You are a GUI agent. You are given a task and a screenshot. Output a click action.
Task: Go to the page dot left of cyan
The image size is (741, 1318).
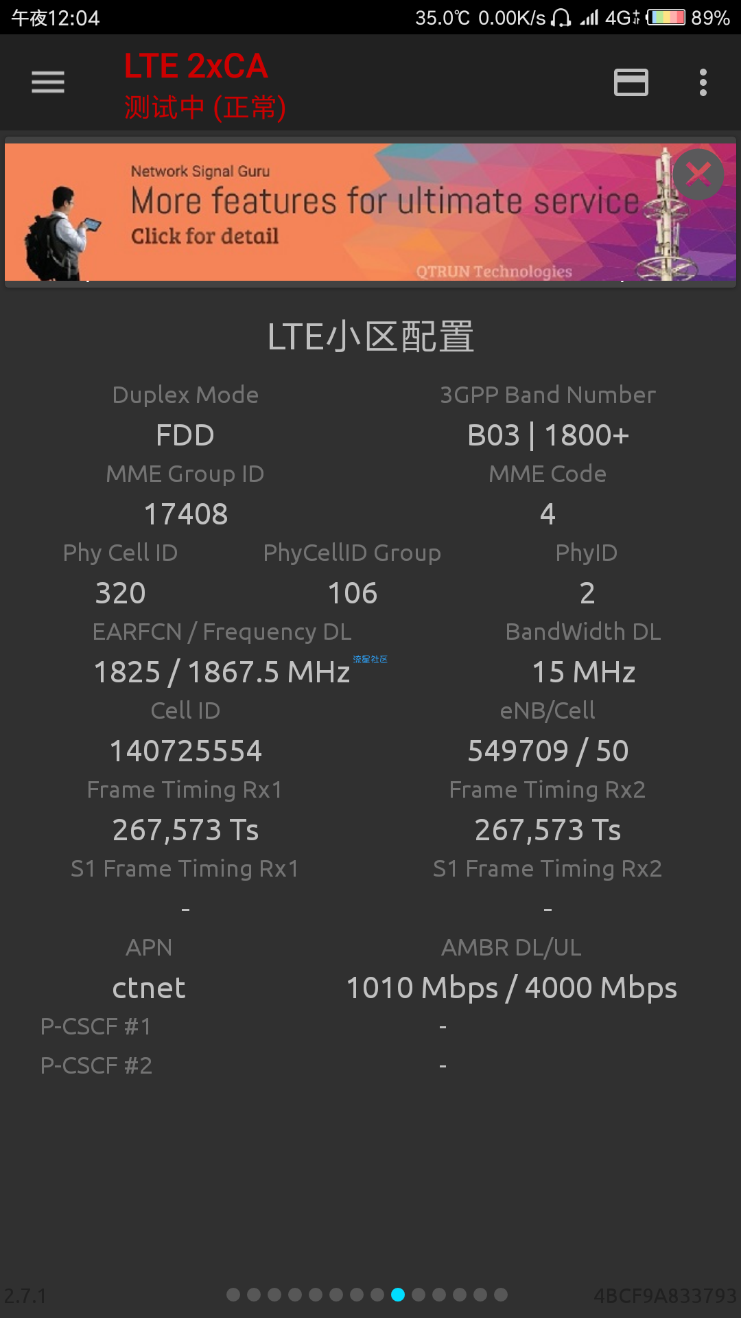pyautogui.click(x=377, y=1295)
